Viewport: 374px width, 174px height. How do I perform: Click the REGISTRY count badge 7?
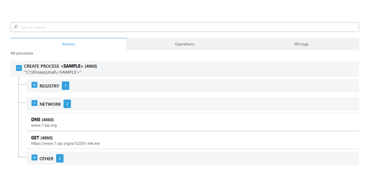point(66,86)
